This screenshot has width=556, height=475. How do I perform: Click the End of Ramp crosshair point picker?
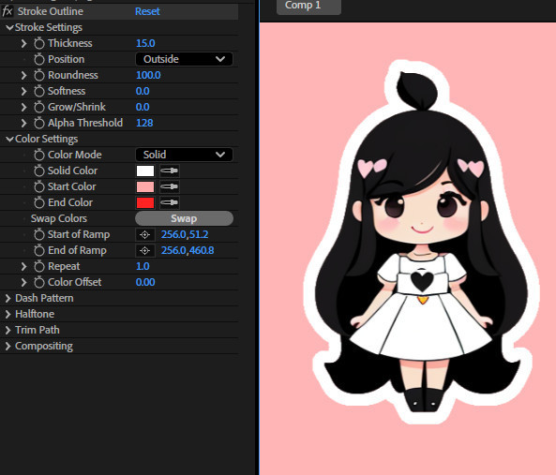[144, 250]
